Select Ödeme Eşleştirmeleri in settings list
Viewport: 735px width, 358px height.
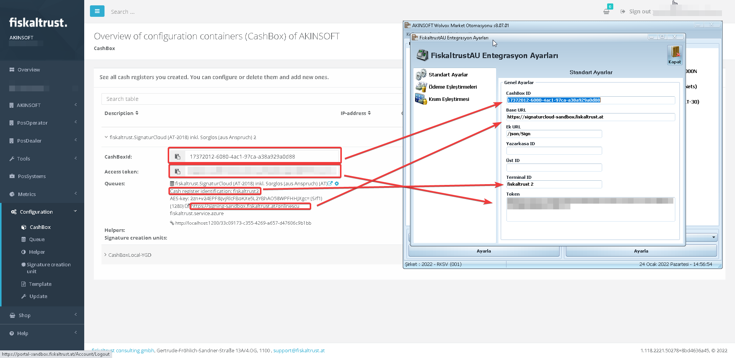pyautogui.click(x=452, y=87)
